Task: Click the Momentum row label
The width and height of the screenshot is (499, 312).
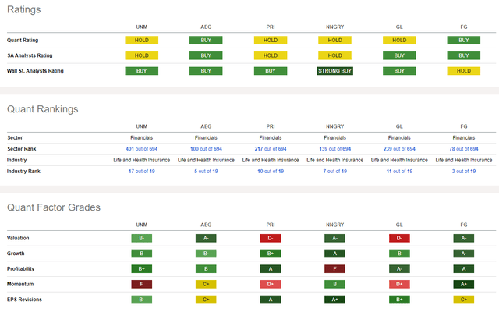Action: 20,284
